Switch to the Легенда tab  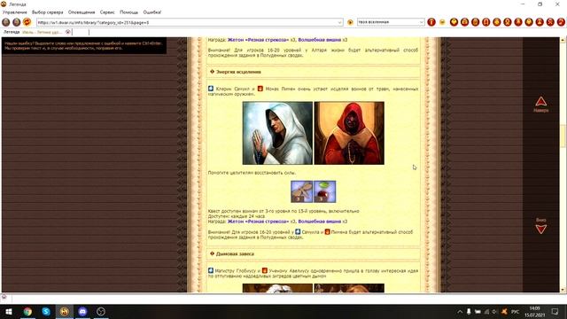pyautogui.click(x=12, y=32)
